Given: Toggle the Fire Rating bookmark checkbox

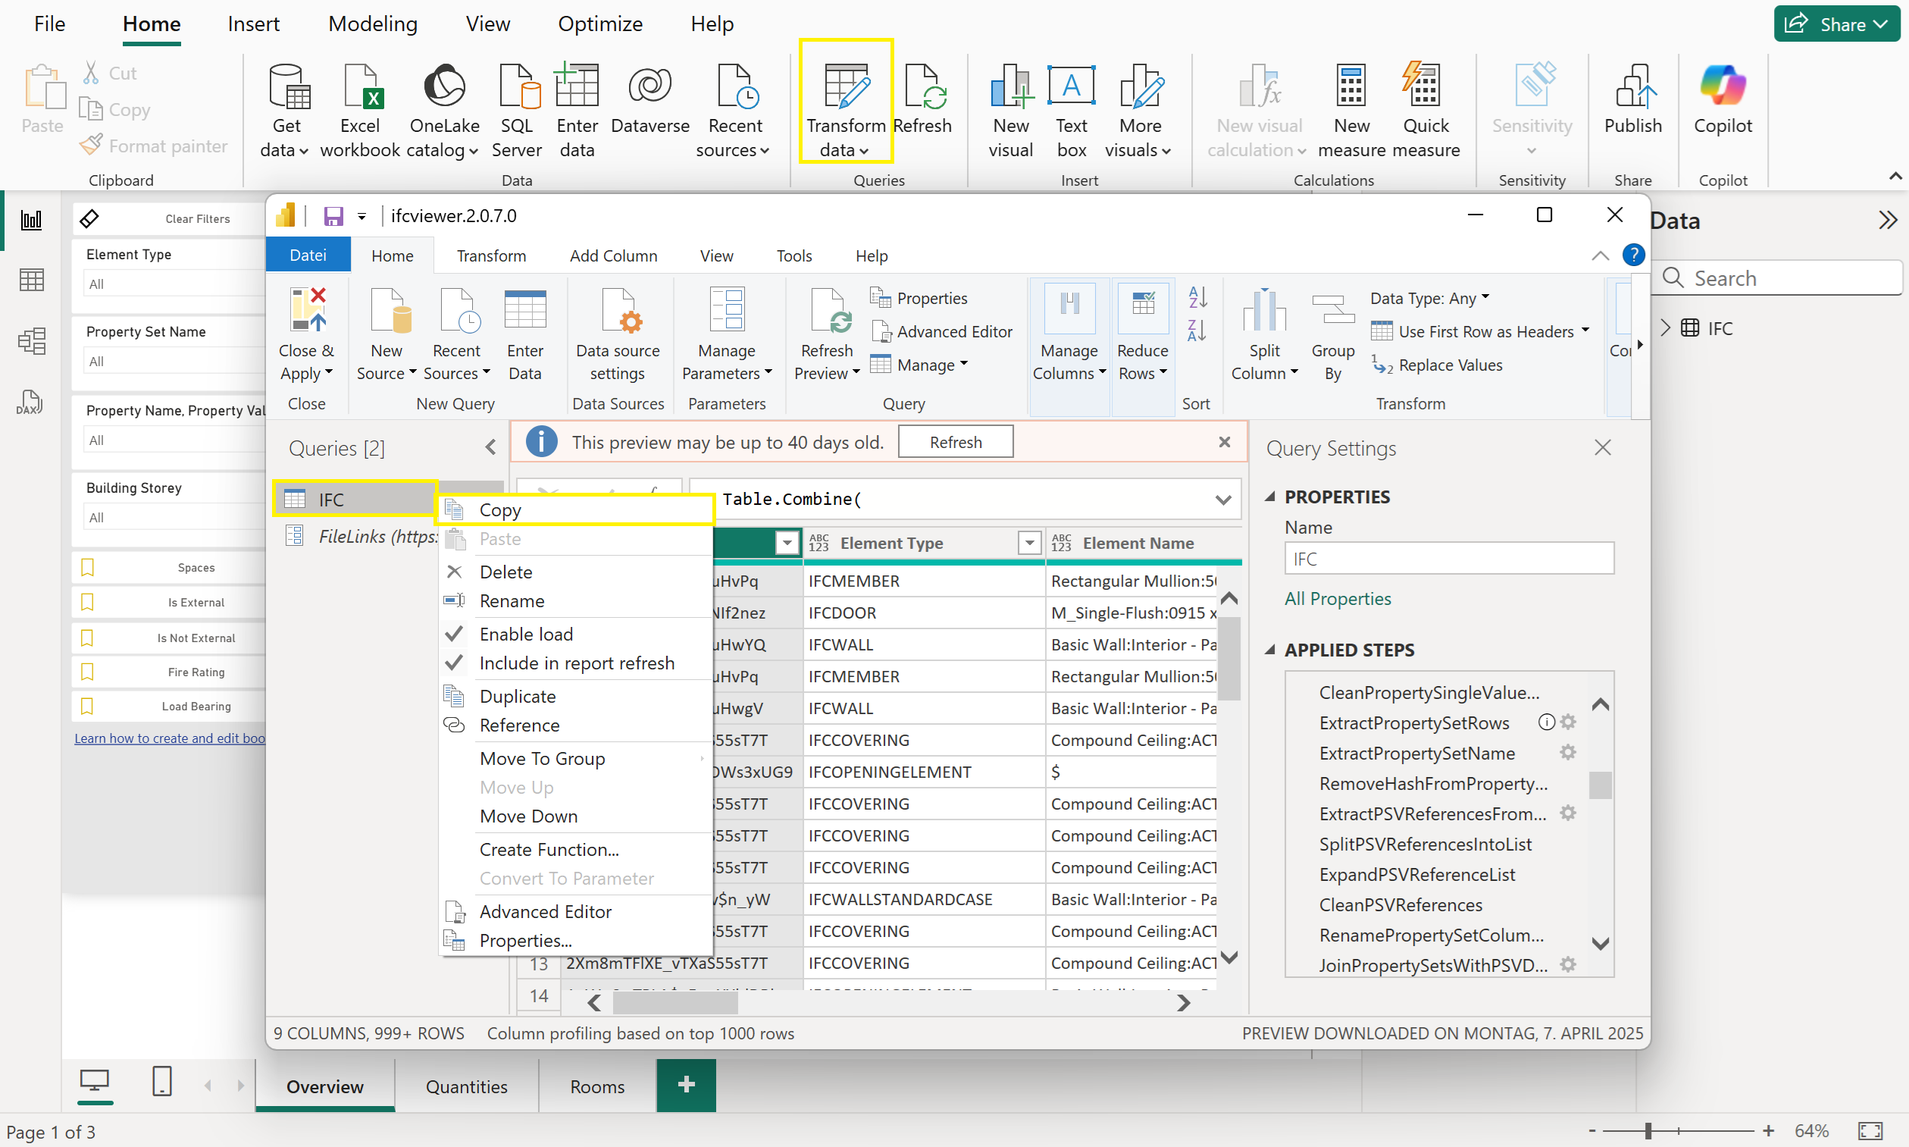Looking at the screenshot, I should (x=87, y=672).
